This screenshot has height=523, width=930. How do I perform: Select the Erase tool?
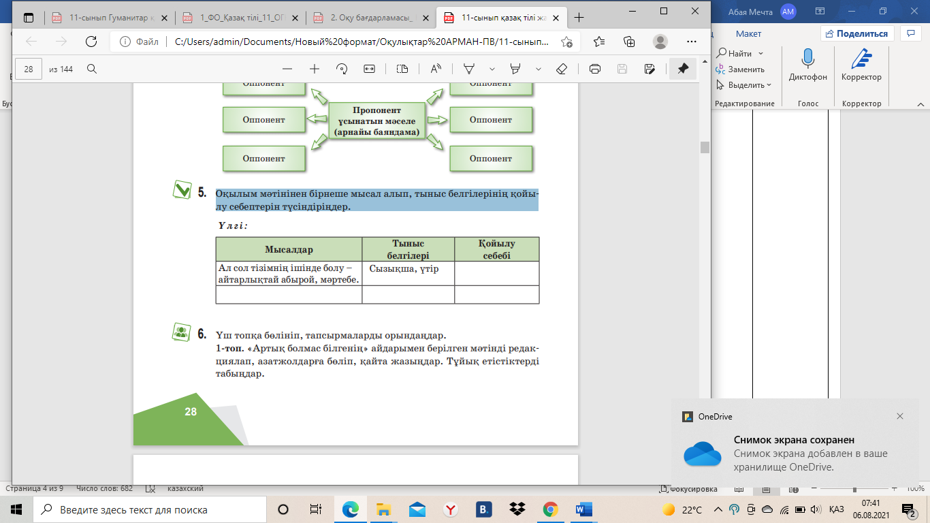tap(562, 69)
